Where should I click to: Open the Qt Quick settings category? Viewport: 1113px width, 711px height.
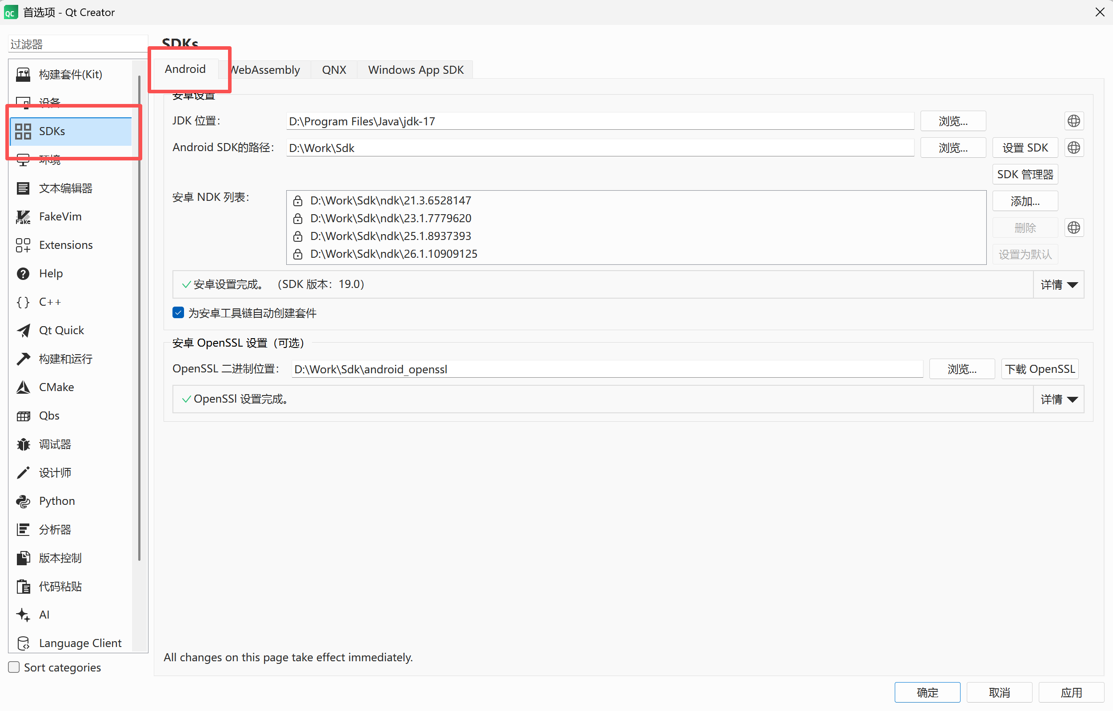(61, 330)
